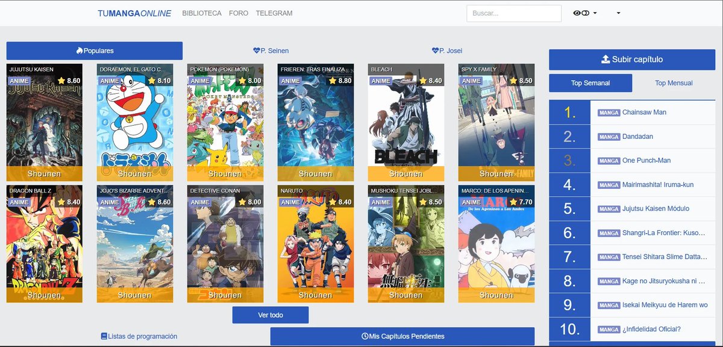Open the Jujutsu Kaisen cover card

tap(45, 123)
